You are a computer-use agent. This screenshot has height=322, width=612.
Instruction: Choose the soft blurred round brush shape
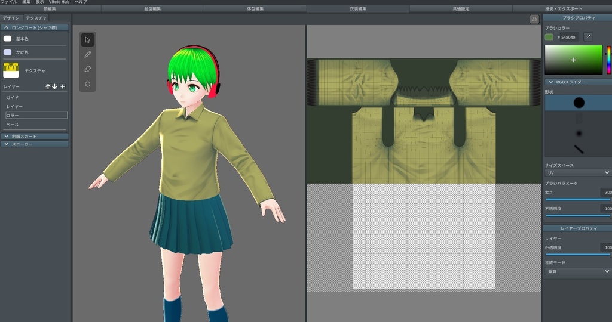(579, 134)
